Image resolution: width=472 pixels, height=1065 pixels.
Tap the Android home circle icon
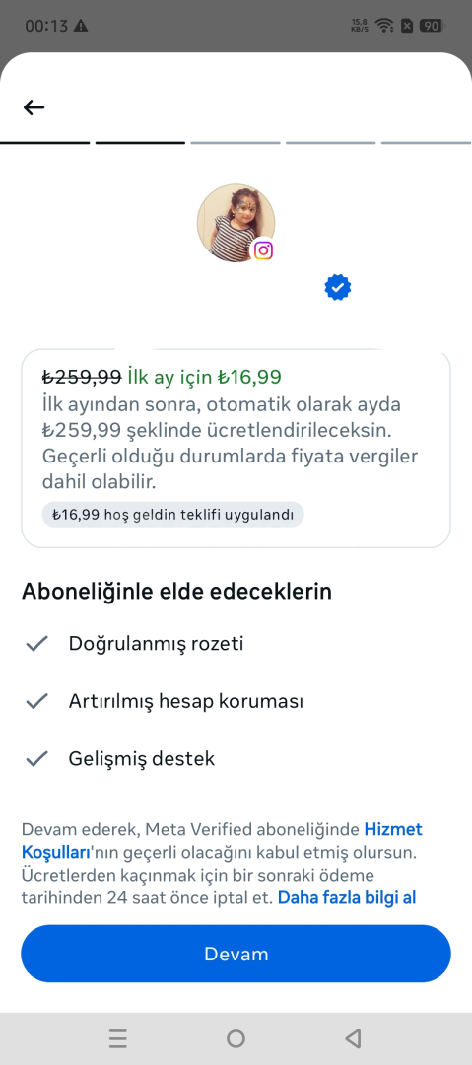tap(236, 1038)
